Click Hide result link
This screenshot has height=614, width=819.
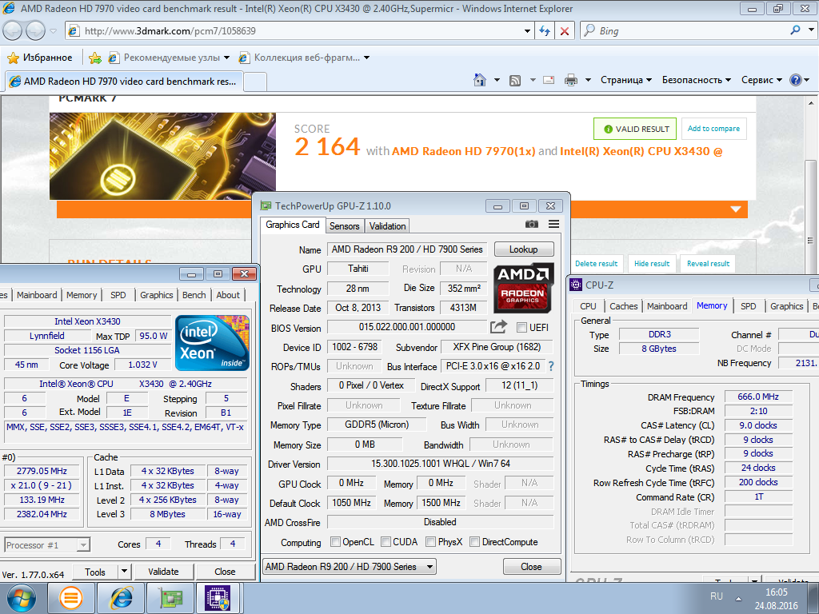click(652, 264)
